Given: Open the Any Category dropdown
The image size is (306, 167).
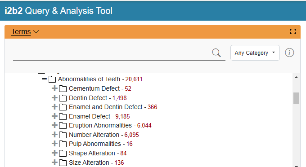Looking at the screenshot, I should click(255, 53).
